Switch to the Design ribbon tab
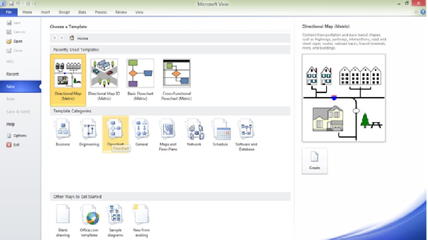The height and width of the screenshot is (240, 428). (64, 12)
